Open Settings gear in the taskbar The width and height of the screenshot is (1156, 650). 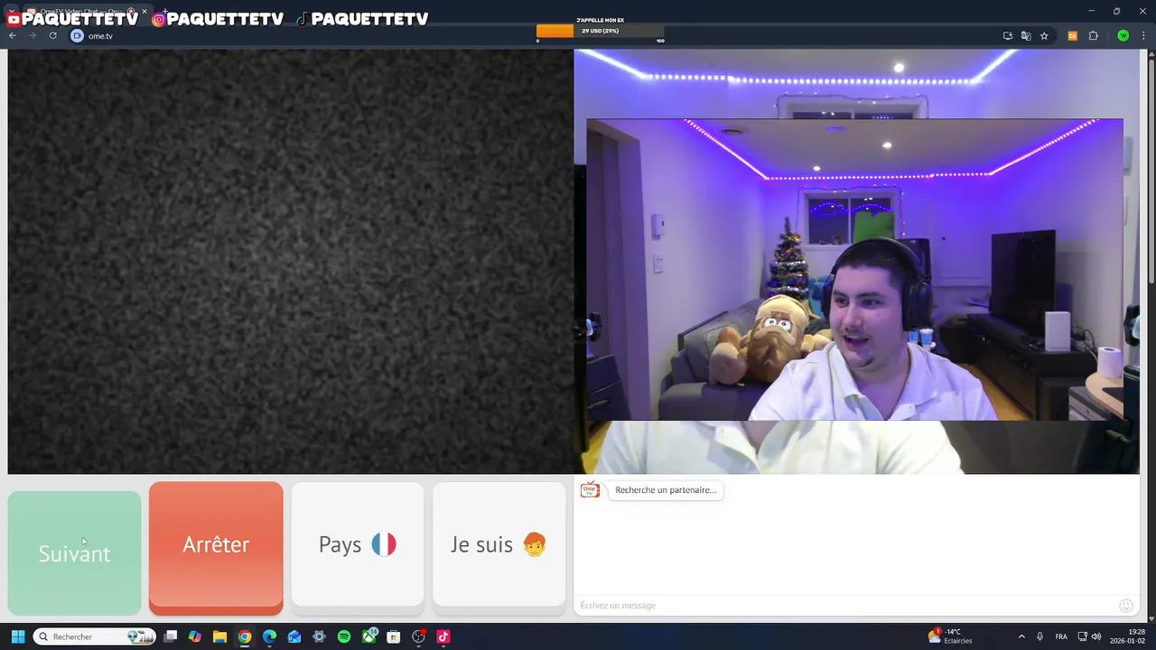pyautogui.click(x=319, y=636)
